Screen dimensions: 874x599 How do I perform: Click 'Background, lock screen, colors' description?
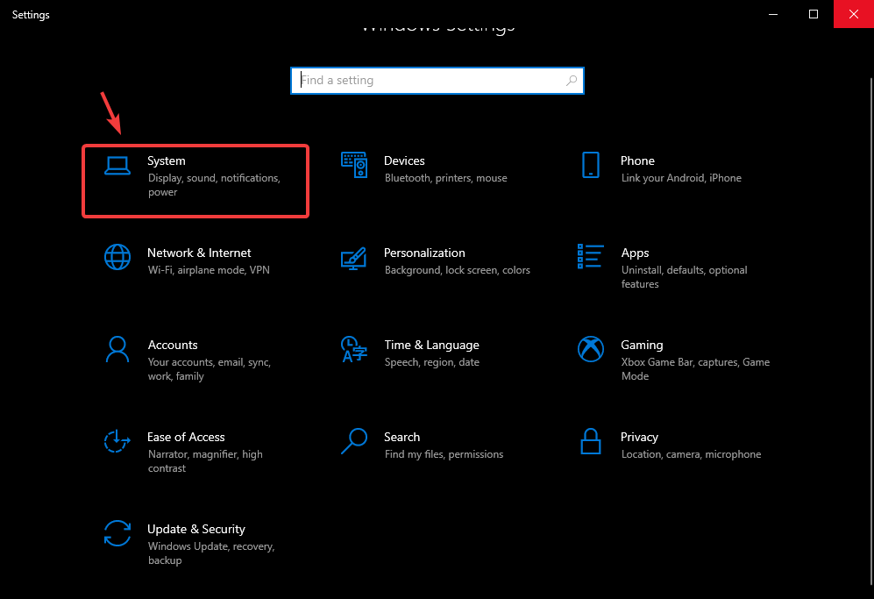point(457,270)
